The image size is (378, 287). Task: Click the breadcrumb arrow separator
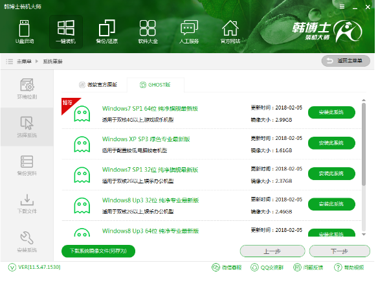[37, 62]
